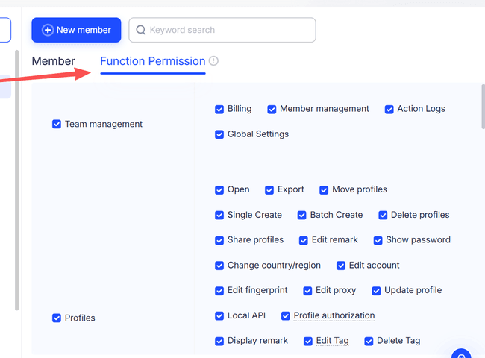Click the magnifier search icon

[x=141, y=30]
